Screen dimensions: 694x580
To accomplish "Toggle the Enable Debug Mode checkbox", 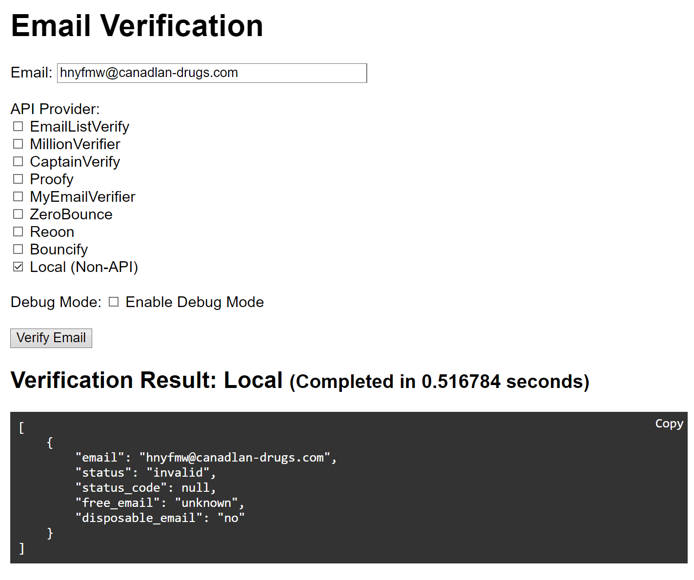I will [114, 302].
